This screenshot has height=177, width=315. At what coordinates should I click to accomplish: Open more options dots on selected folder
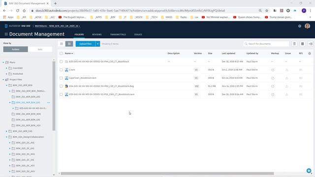(48, 103)
